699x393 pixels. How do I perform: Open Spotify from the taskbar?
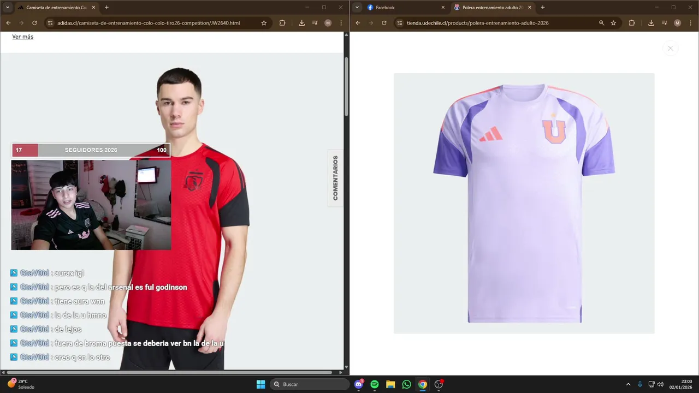(x=375, y=384)
